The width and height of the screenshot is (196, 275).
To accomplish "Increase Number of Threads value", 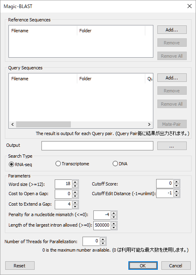I will (x=103, y=240).
